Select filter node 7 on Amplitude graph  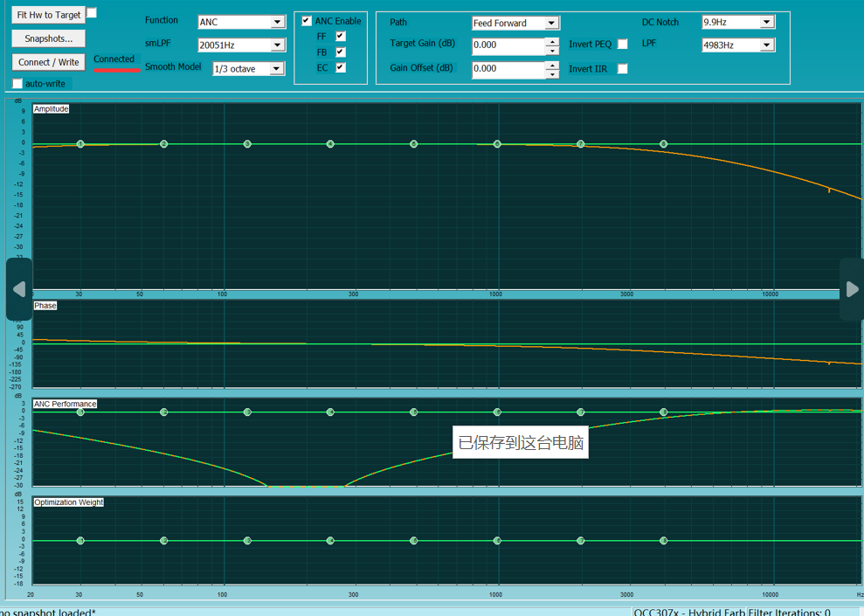coord(580,144)
